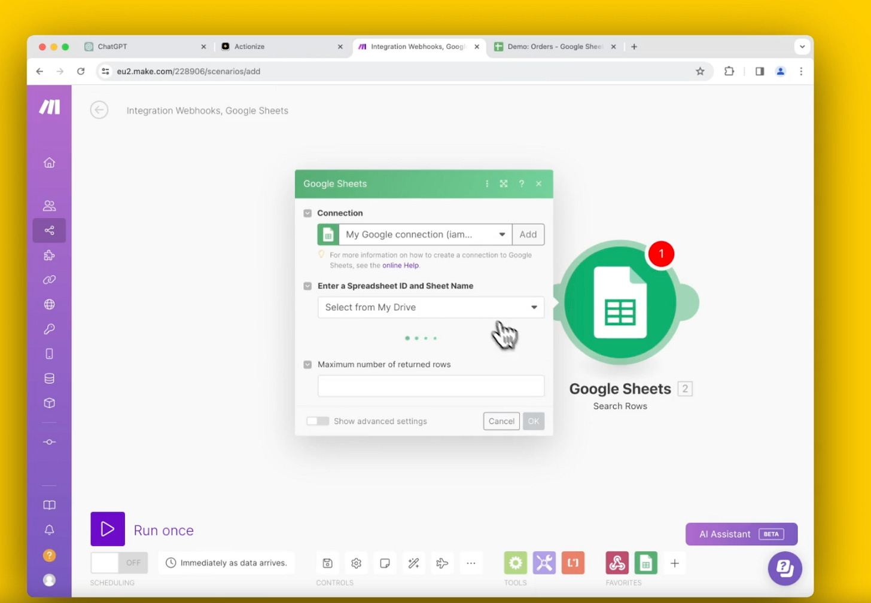Open the Team people icon in sidebar
The height and width of the screenshot is (603, 871).
[49, 206]
